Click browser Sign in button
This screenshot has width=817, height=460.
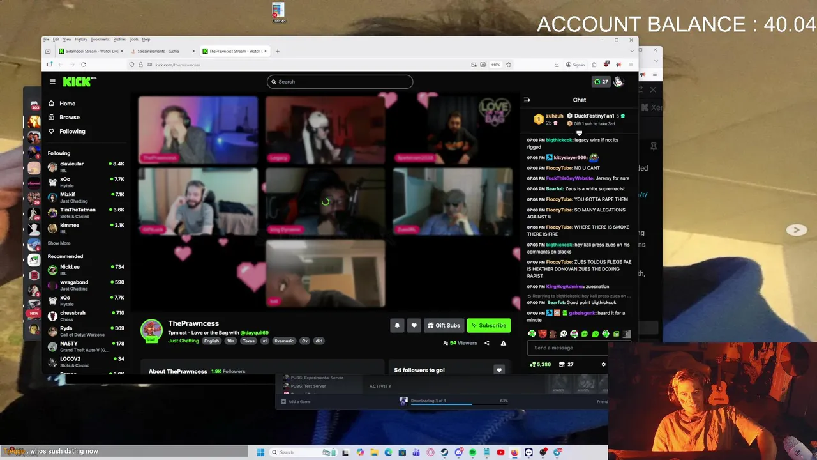click(x=576, y=65)
